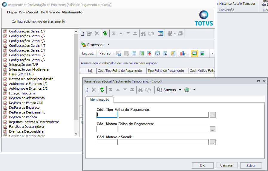
Task: Click the column chooser grid icon
Action: pyautogui.click(x=160, y=33)
